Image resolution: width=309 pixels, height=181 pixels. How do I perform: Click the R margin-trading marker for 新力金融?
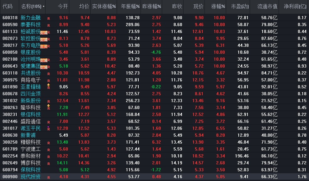(49, 19)
